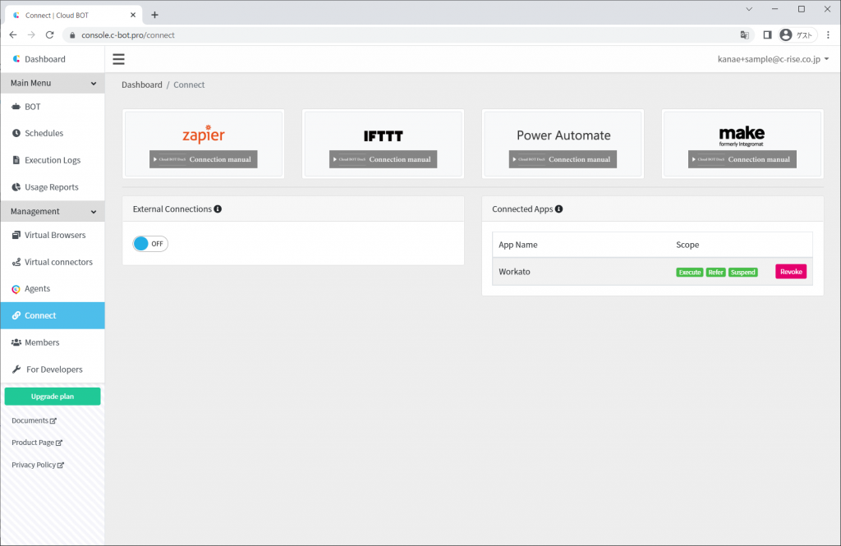Viewport: 841px width, 546px height.
Task: Open the Product Page external link
Action: (x=37, y=443)
